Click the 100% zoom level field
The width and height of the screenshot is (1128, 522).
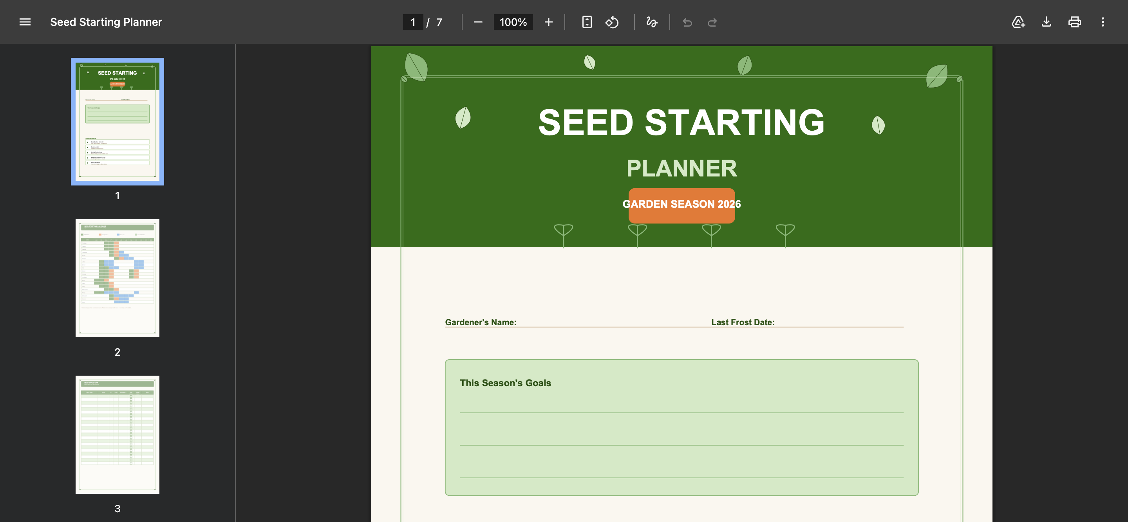point(513,22)
